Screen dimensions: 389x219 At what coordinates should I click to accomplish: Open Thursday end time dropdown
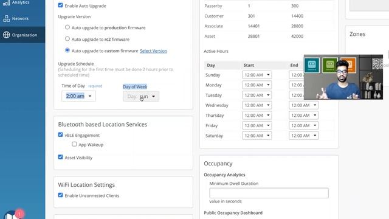click(303, 115)
